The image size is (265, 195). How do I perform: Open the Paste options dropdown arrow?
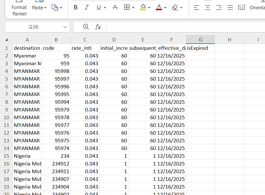[x=45, y=8]
